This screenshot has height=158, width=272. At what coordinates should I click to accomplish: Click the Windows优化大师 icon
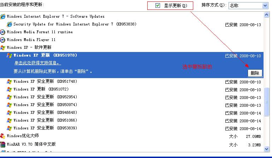(2, 136)
